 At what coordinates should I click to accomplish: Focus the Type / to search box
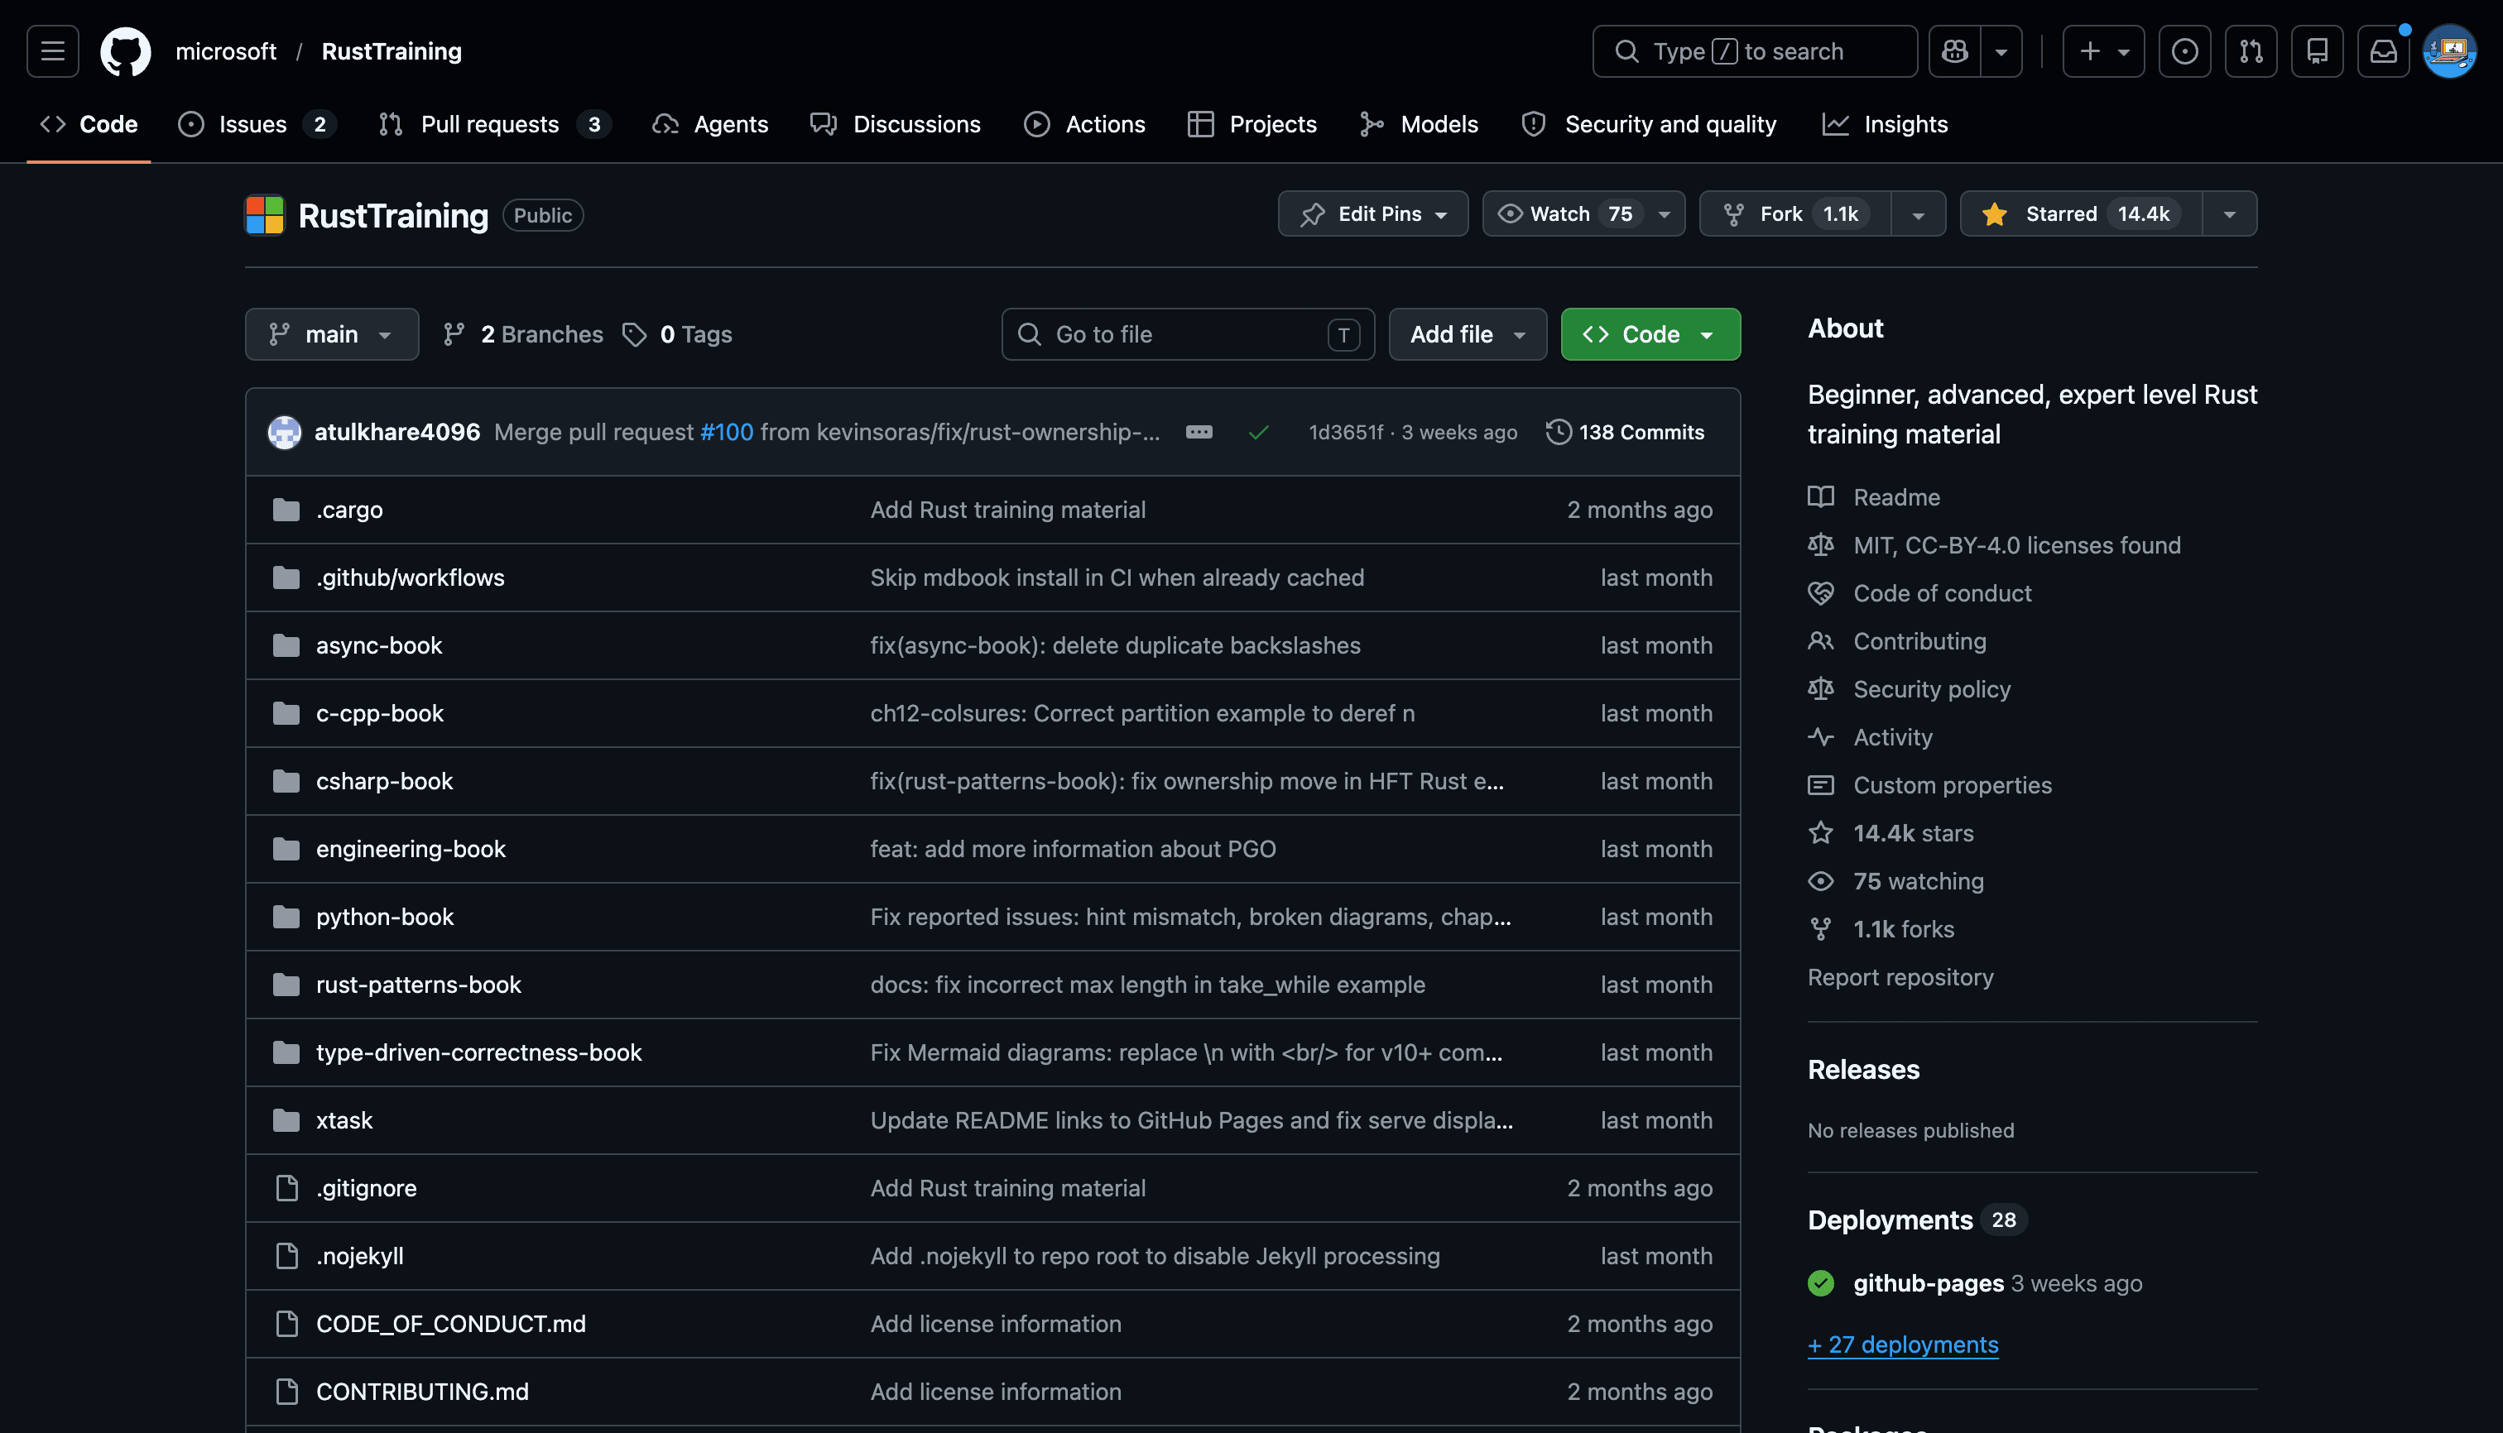click(x=1755, y=51)
